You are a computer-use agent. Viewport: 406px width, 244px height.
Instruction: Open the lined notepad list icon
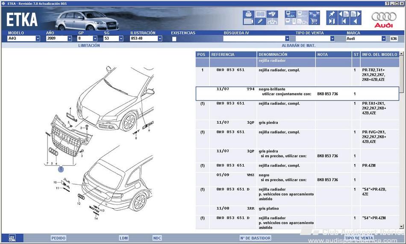click(x=248, y=21)
